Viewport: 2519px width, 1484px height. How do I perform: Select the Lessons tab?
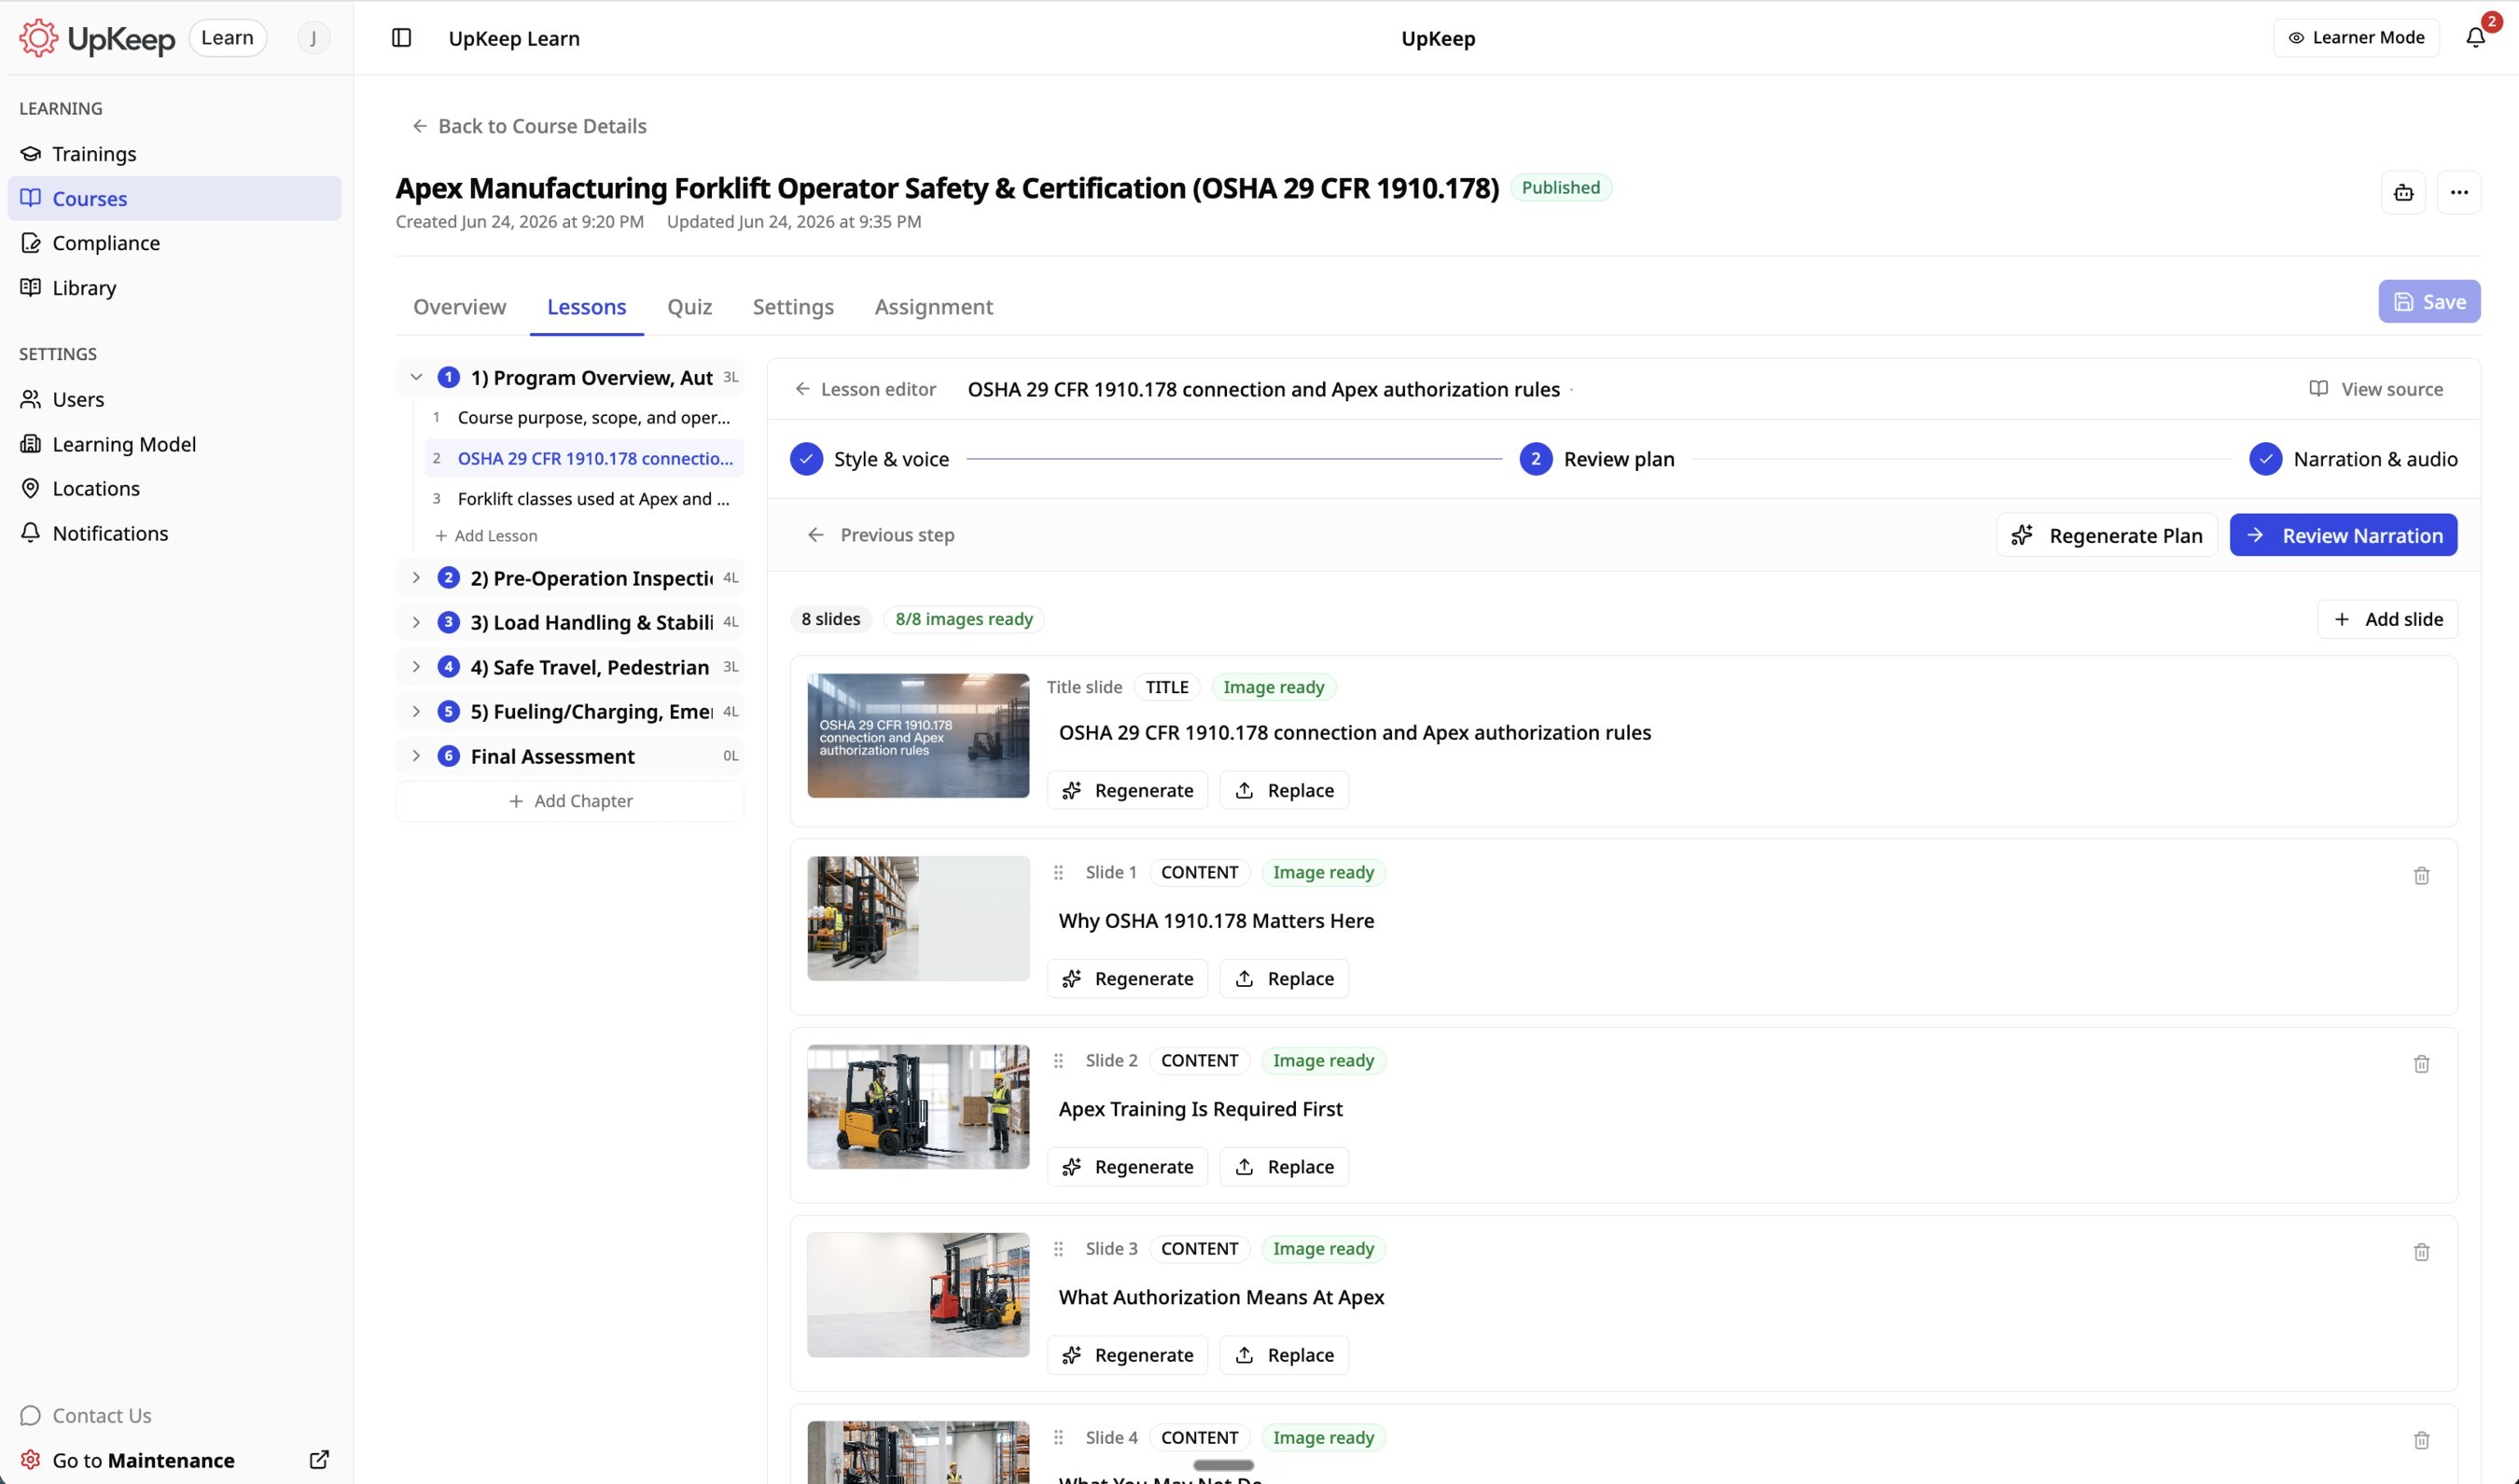[586, 307]
